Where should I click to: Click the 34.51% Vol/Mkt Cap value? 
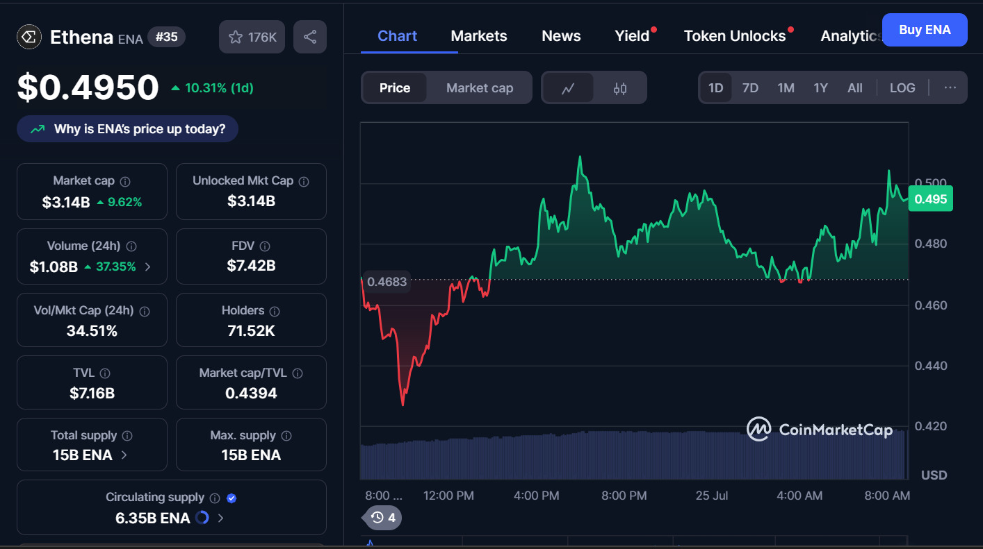(92, 331)
